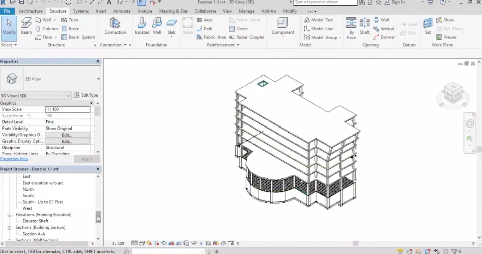
Task: Edit the View Scale value field
Action: pos(67,109)
